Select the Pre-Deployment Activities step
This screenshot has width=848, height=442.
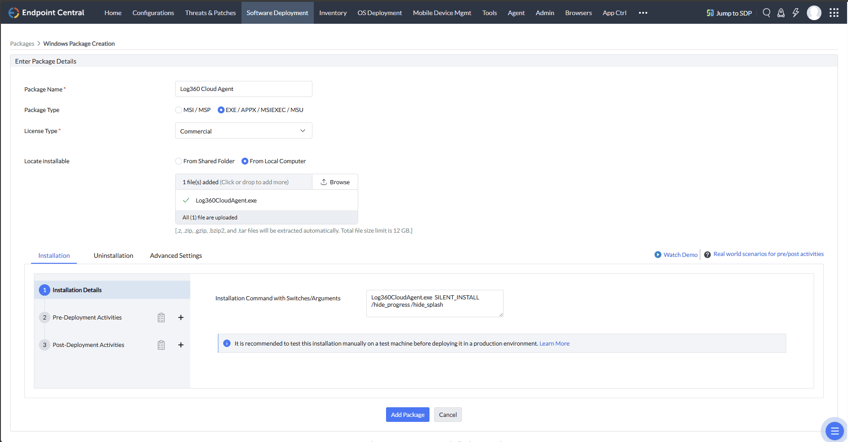tap(87, 318)
